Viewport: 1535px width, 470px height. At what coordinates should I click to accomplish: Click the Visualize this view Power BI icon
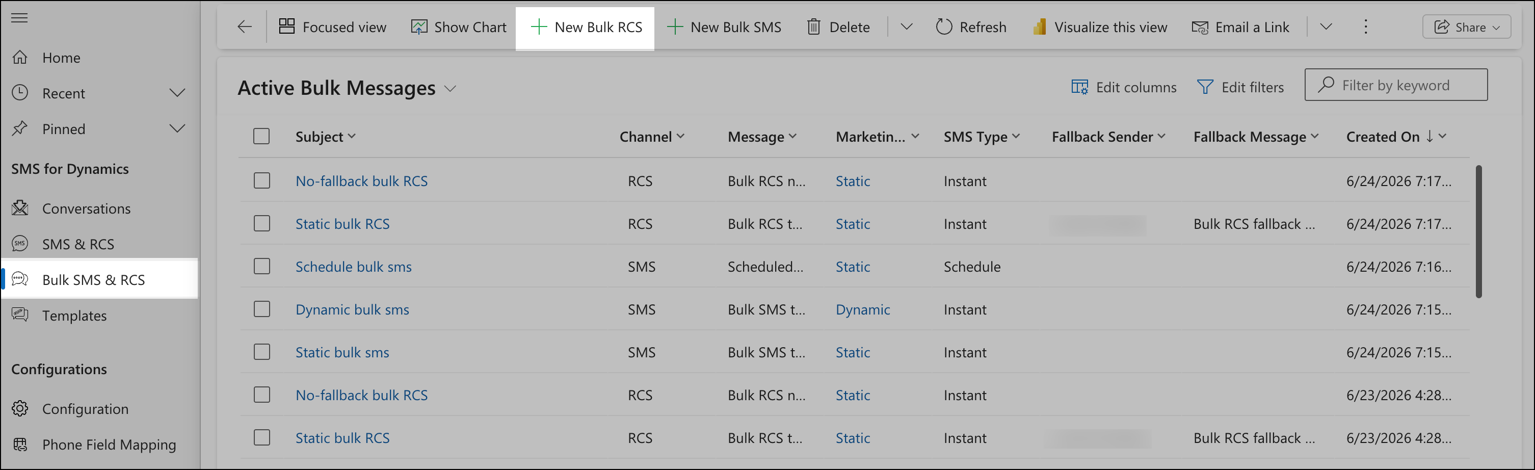1039,27
